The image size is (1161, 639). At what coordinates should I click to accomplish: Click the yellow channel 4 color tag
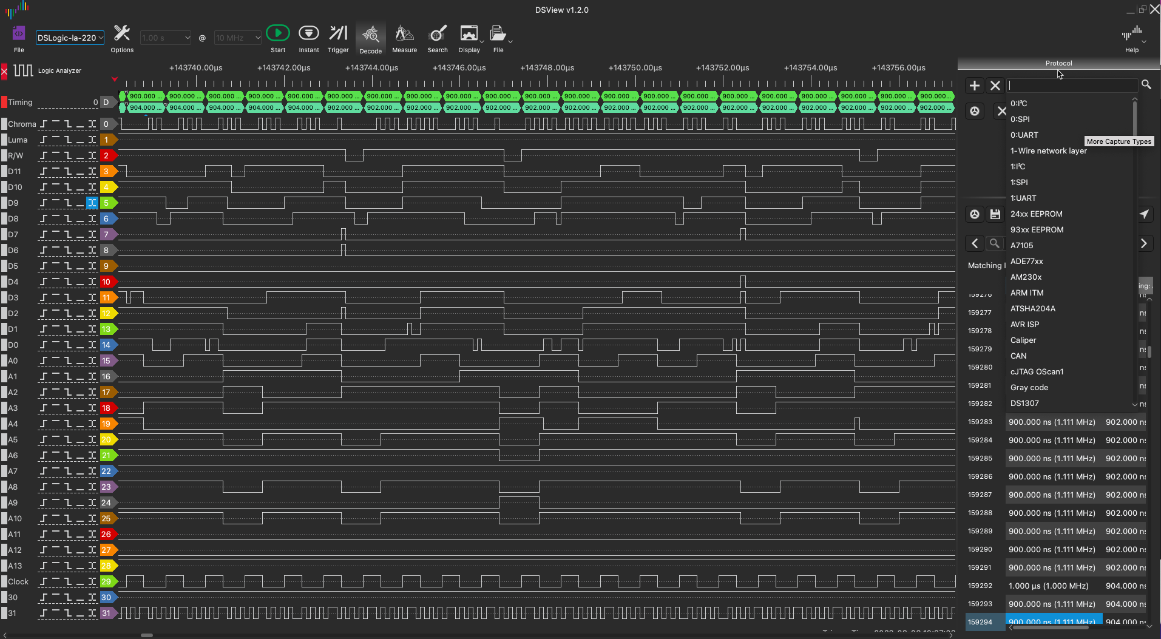[x=107, y=187]
